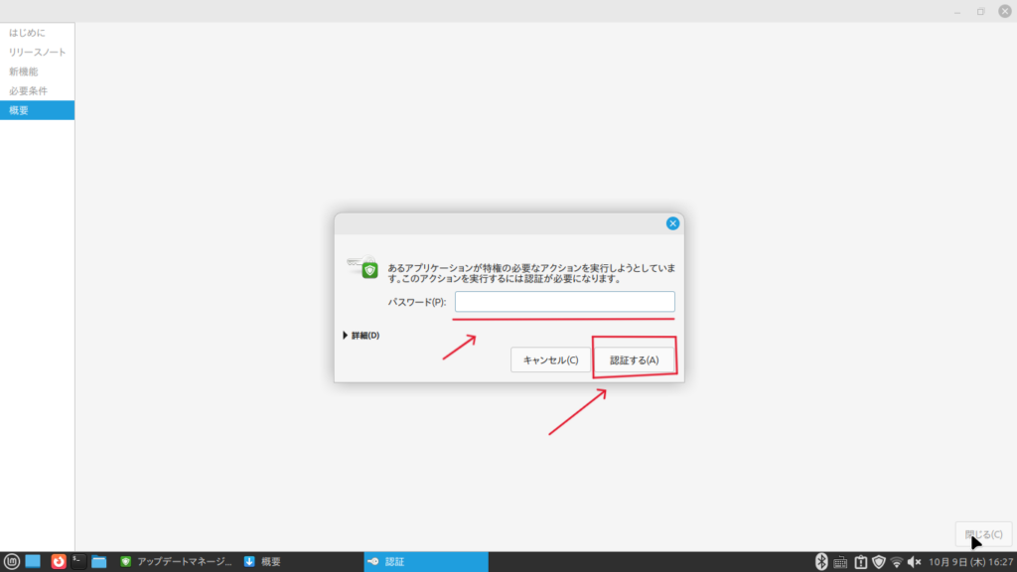Click the muted volume speaker icon
This screenshot has width=1017, height=572.
[915, 561]
